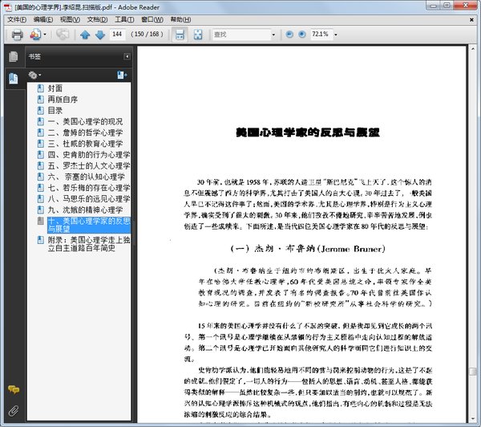Jump to 九、沈娥的精神心理学 bookmark
Screen dimensions: 481x427
[85, 210]
